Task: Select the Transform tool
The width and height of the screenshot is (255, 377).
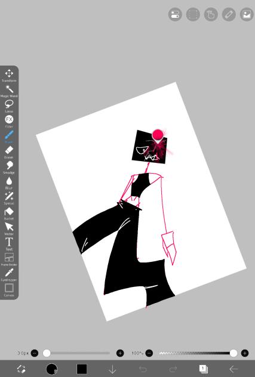Action: click(x=9, y=75)
